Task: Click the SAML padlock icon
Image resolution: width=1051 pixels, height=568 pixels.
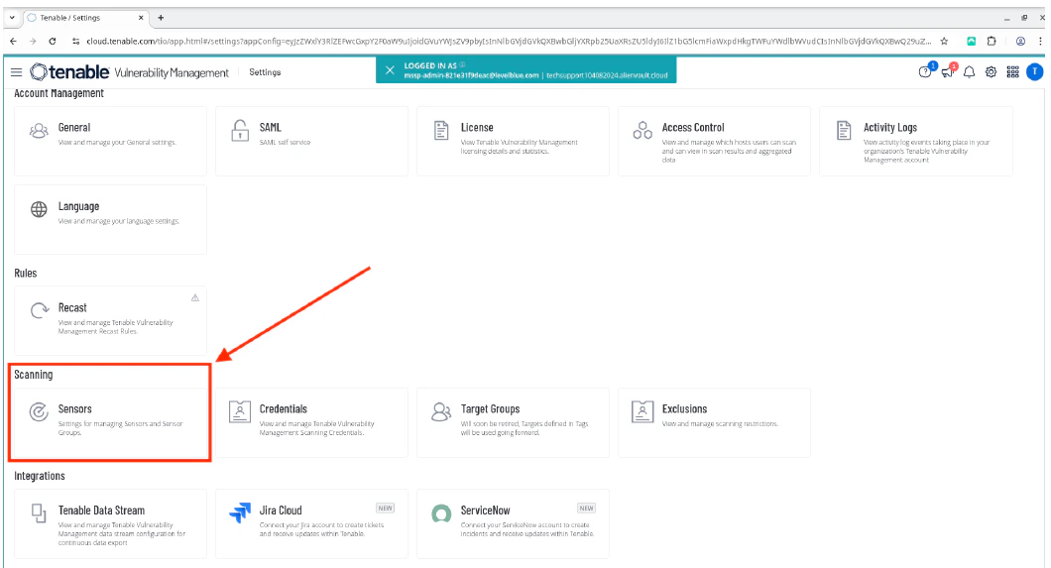Action: point(240,130)
